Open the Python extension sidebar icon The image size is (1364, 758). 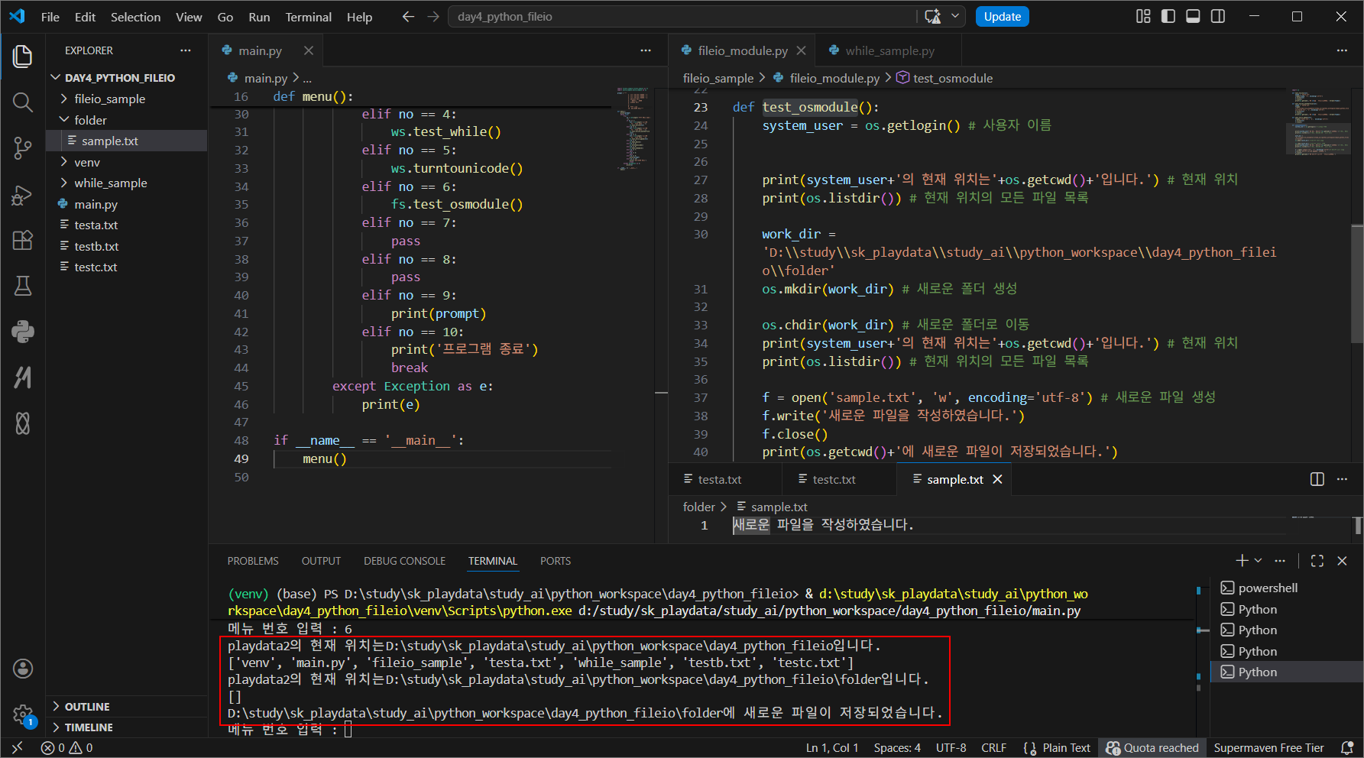[23, 332]
